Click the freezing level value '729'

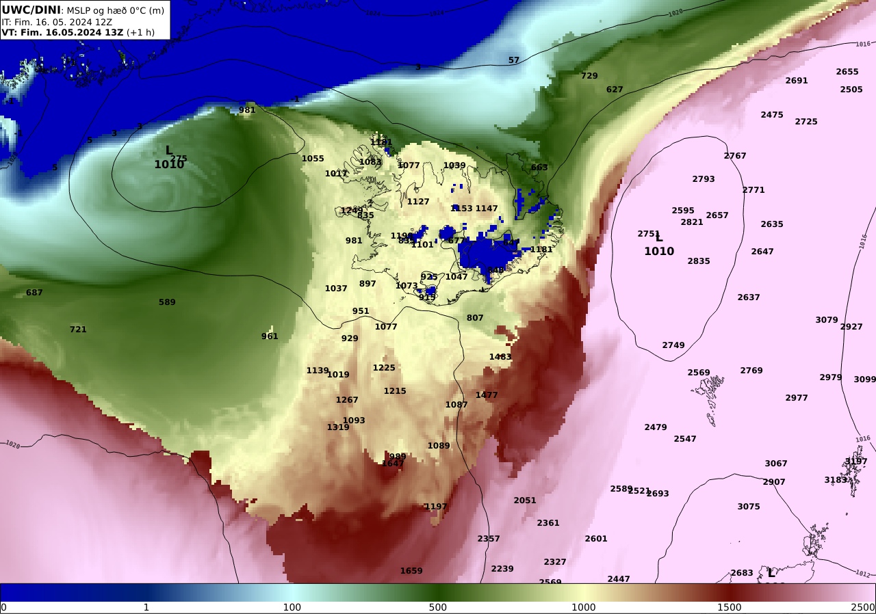[x=589, y=76]
